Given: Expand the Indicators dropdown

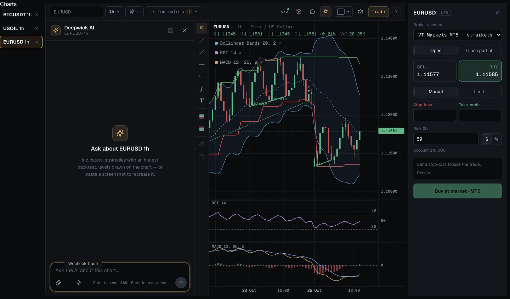Looking at the screenshot, I should point(174,12).
